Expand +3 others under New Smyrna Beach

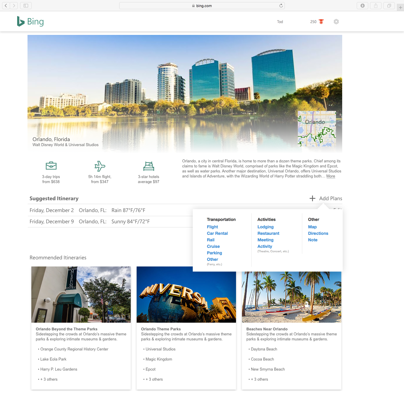(259, 379)
